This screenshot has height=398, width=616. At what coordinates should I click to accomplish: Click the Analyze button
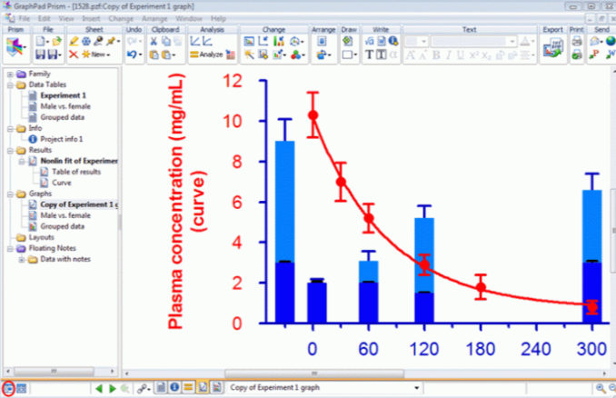click(206, 56)
